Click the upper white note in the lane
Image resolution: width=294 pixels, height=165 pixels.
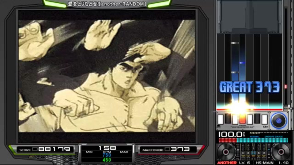pyautogui.click(x=235, y=43)
